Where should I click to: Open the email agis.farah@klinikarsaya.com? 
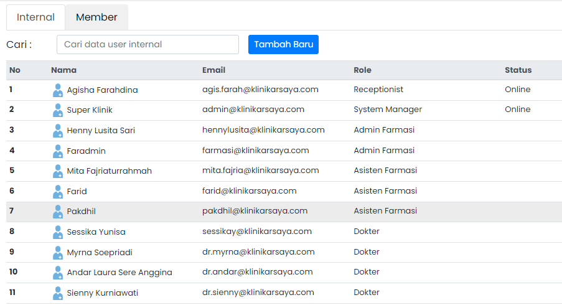[260, 90]
